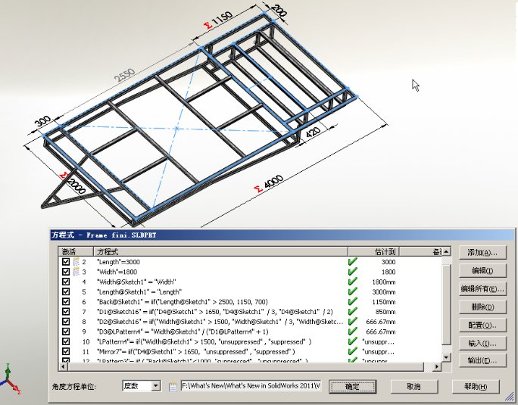
Task: Click the note icon on Width row
Action: [x=76, y=272]
